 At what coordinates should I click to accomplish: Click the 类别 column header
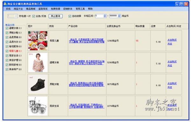(x=58, y=26)
